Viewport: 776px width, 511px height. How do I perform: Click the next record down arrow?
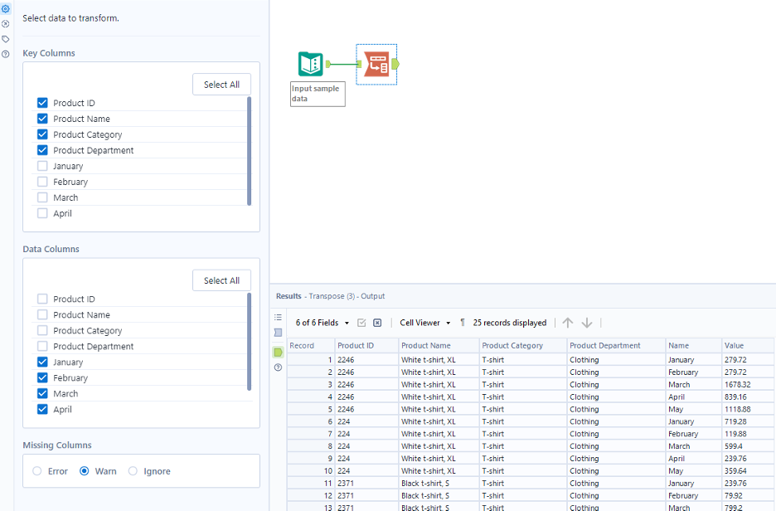click(587, 323)
